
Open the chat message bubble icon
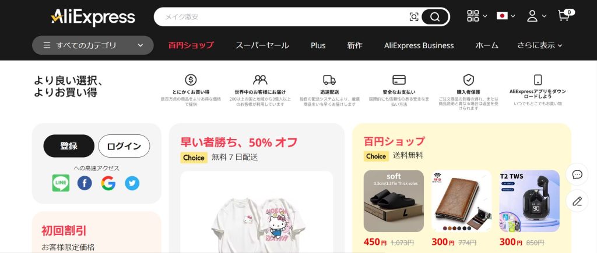click(577, 174)
